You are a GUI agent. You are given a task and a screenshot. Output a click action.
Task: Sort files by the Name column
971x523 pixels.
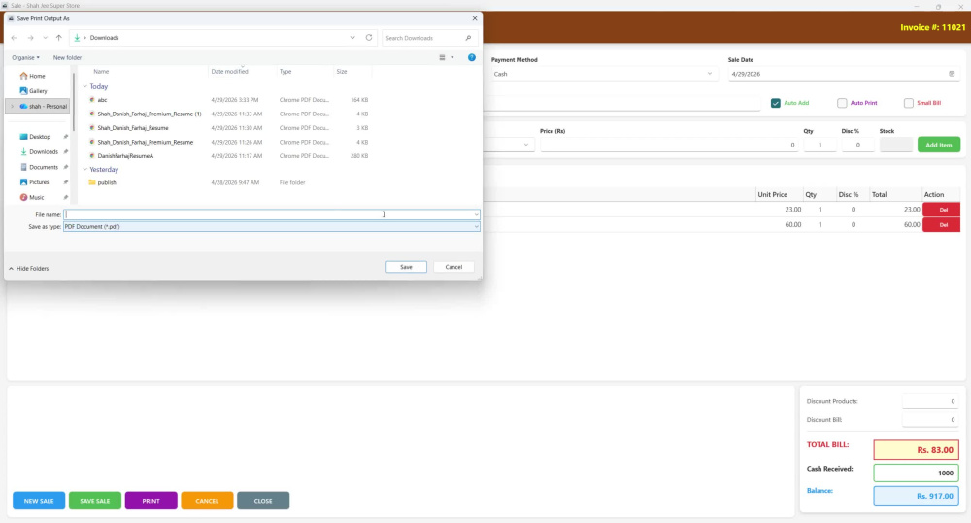(x=101, y=71)
